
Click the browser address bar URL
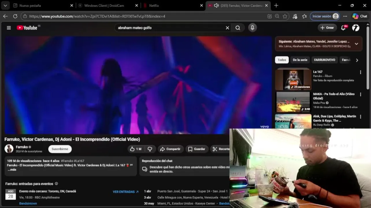point(97,16)
